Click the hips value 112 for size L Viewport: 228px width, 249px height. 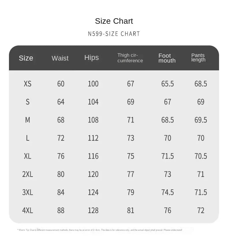point(93,138)
